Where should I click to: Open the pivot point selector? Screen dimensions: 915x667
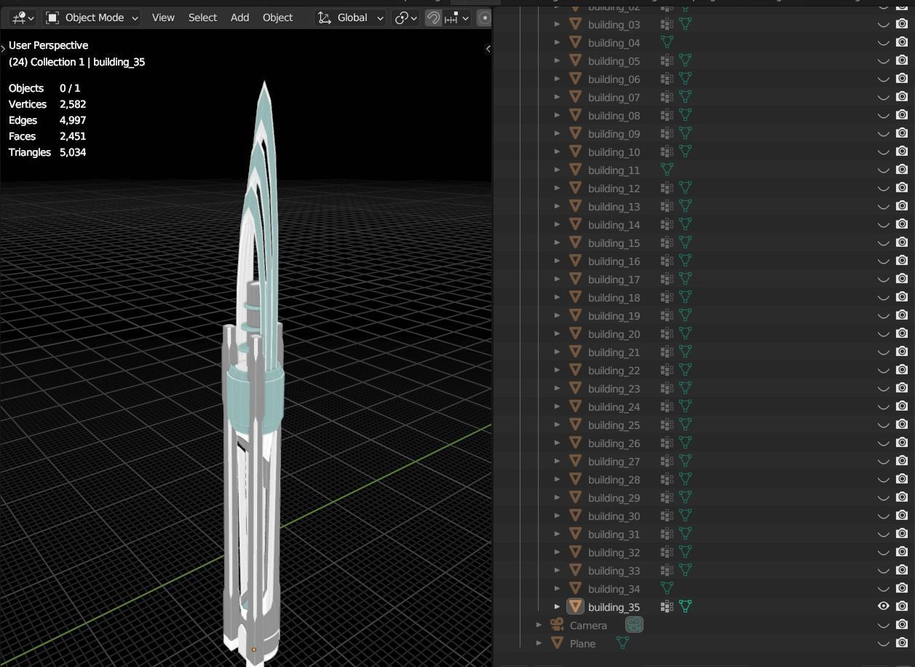pos(405,17)
